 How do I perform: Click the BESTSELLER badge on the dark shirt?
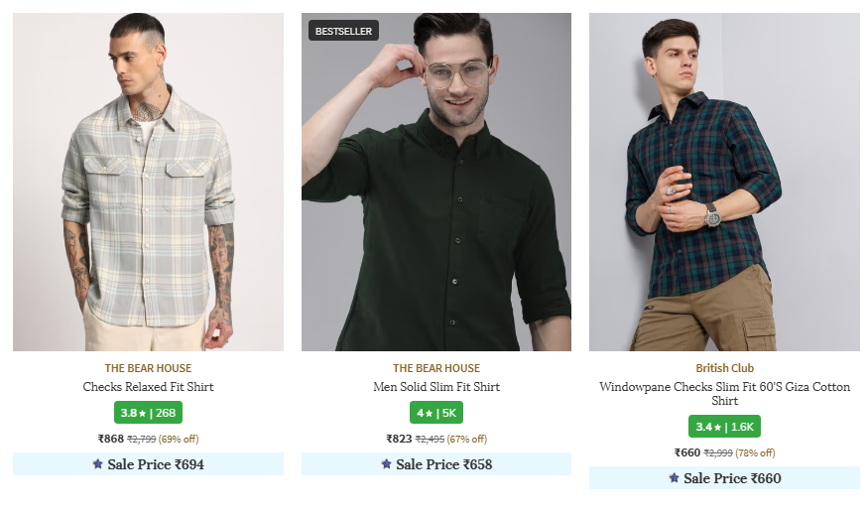[343, 32]
